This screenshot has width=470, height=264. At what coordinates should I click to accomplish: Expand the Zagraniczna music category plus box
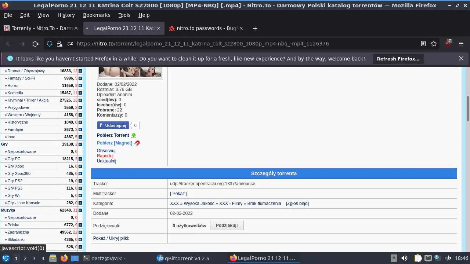(x=80, y=232)
